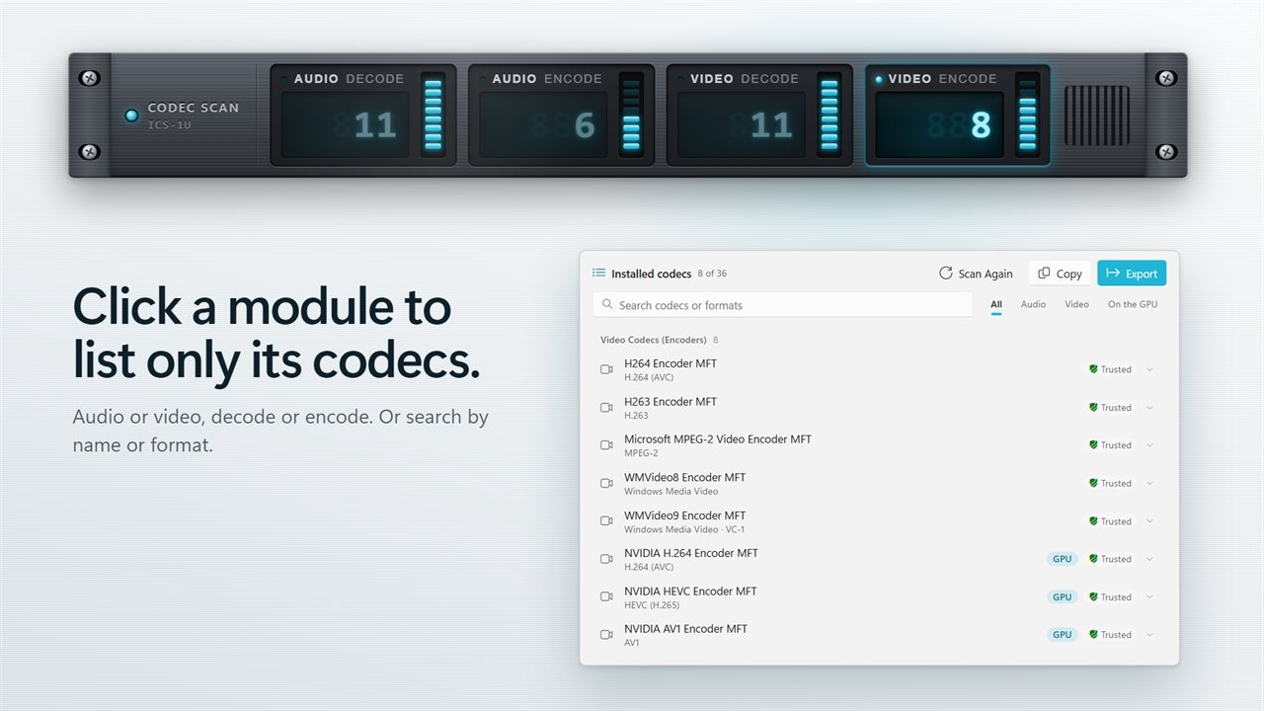Select the WMVideo9 Encoder MFT entry
1264x711 pixels.
879,521
